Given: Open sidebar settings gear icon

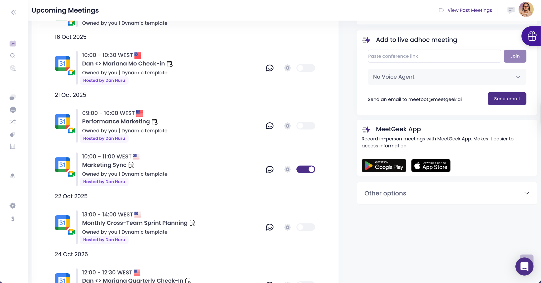Looking at the screenshot, I should [x=12, y=205].
